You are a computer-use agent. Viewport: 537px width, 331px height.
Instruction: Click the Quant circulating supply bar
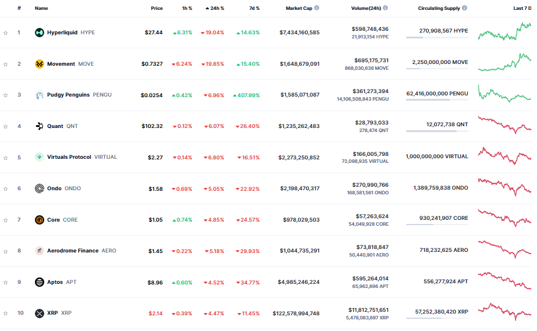pos(437,131)
